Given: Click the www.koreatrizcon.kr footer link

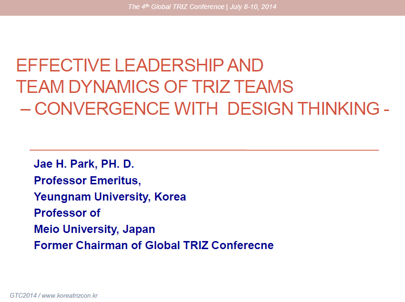Looking at the screenshot, I should click(x=70, y=295).
